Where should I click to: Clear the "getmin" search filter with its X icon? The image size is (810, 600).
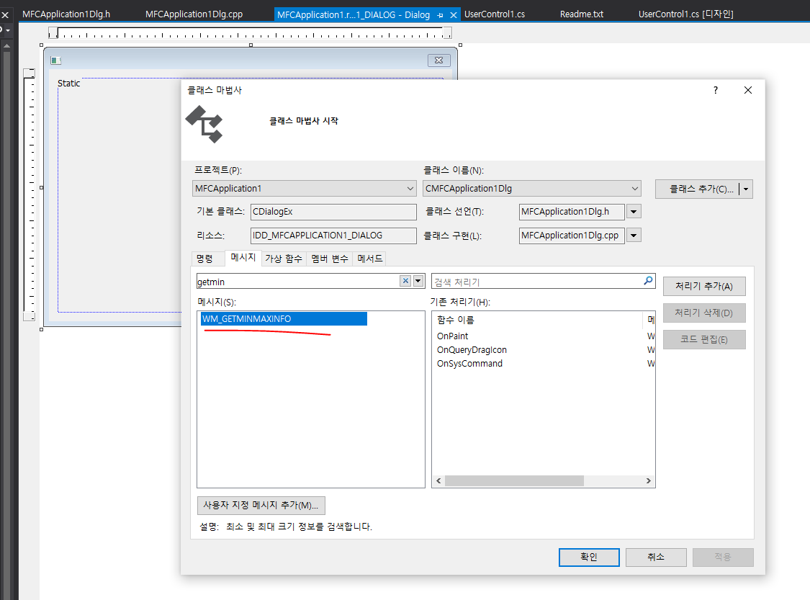coord(405,281)
